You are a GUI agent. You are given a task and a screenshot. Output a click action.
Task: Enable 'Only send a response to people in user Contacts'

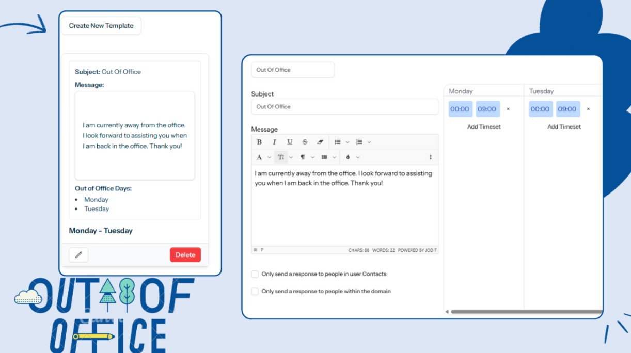click(255, 274)
